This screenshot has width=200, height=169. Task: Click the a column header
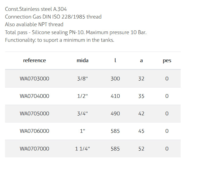tap(141, 61)
